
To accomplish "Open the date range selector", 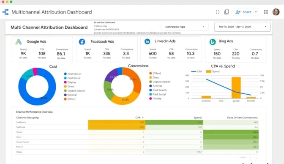I will click(x=242, y=27).
